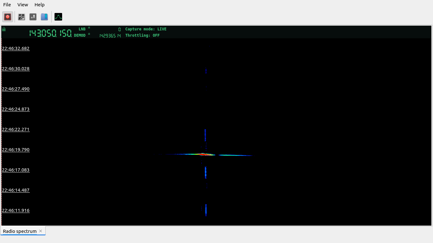Viewport: 433px width, 243px height.
Task: Click the 22:46:30.028 timestamp
Action: (16, 69)
